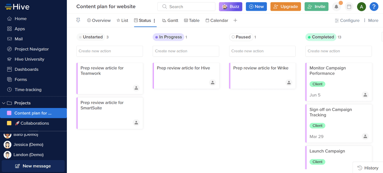This screenshot has height=173, width=383.
Task: Open the calendar icon in top bar
Action: (349, 7)
